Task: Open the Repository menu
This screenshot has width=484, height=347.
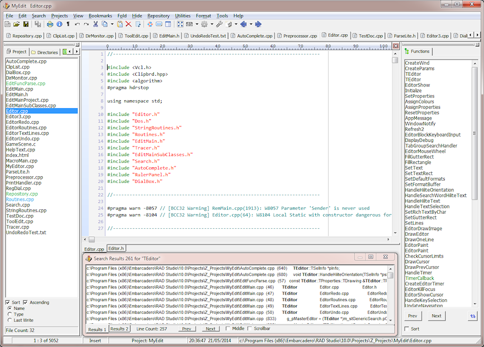Action: 158,16
